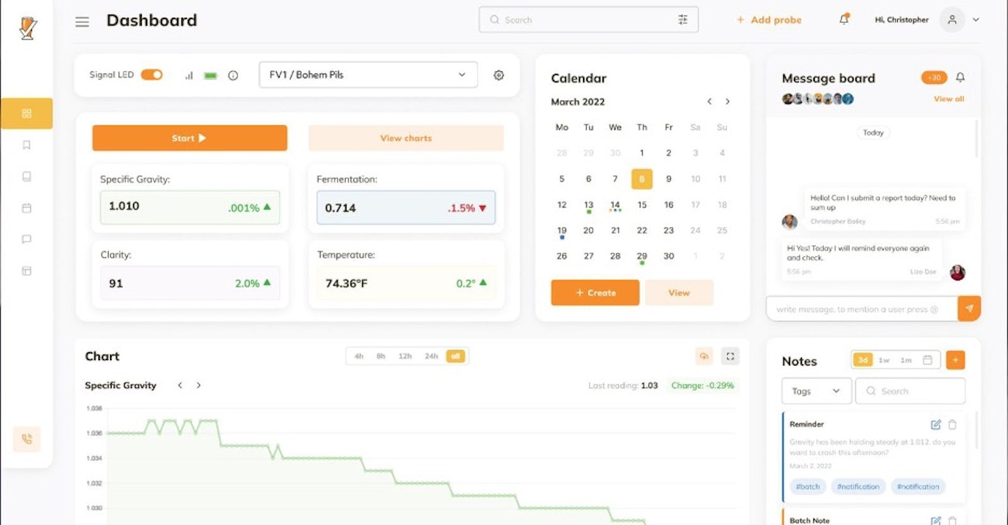Select the all chart range tab
Screen dimensions: 1008x525
456,356
